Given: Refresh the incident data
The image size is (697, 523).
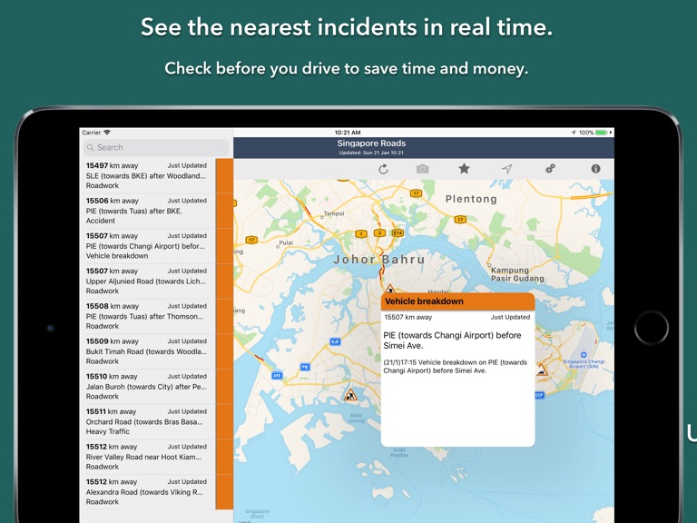Looking at the screenshot, I should (x=383, y=169).
